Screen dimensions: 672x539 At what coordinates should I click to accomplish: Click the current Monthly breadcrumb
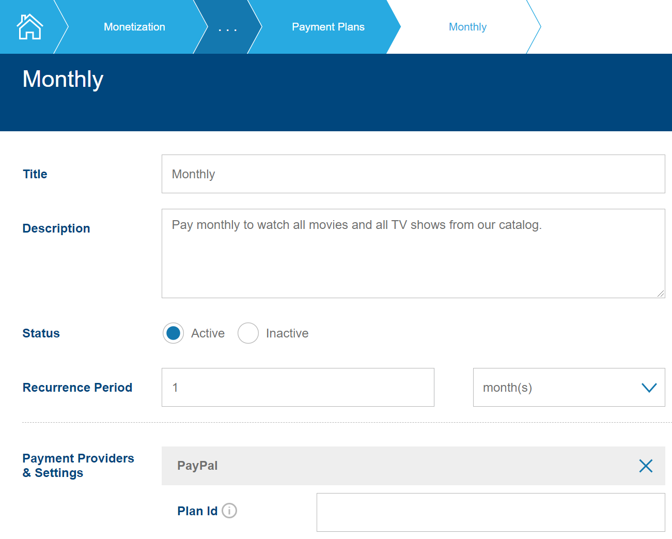(x=467, y=27)
